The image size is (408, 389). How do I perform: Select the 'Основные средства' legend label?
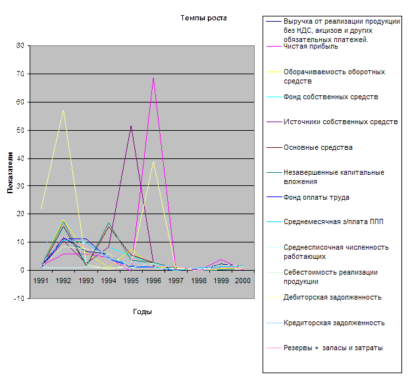tap(318, 147)
